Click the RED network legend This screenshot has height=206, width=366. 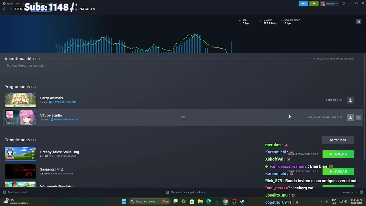pyautogui.click(x=244, y=22)
